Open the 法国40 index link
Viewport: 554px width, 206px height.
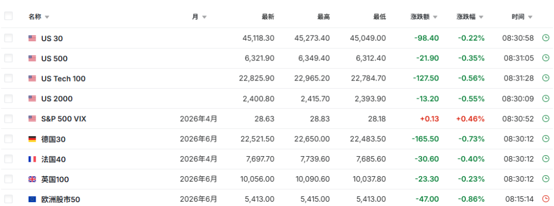coord(54,160)
